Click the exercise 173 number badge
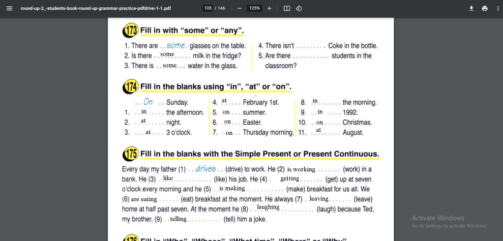503x241 pixels. coord(130,30)
